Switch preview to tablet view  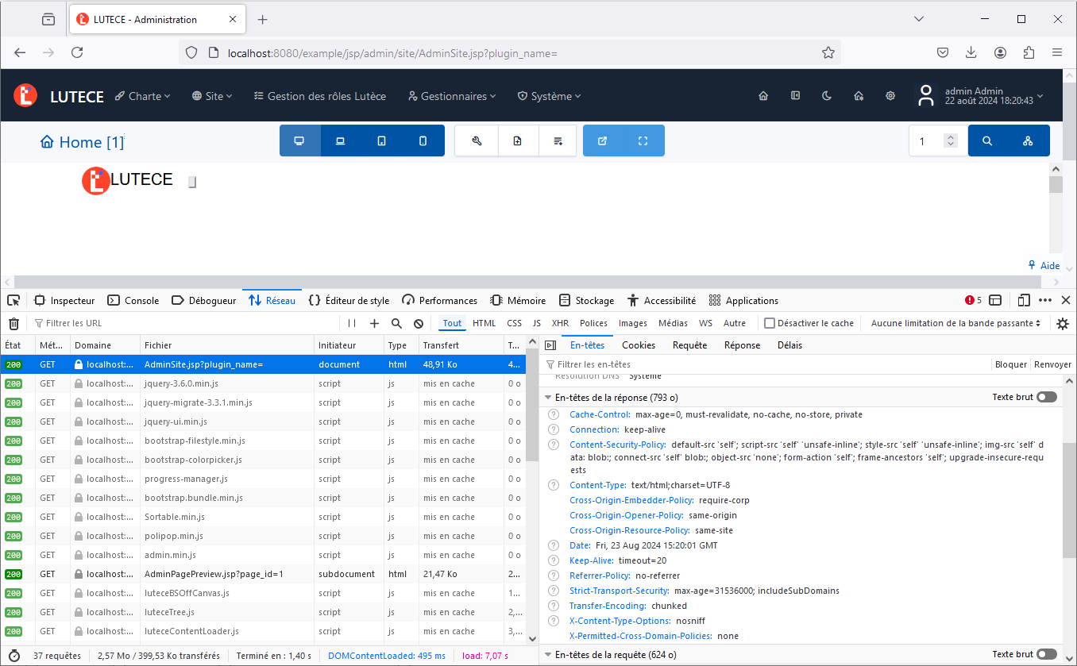[x=381, y=141]
